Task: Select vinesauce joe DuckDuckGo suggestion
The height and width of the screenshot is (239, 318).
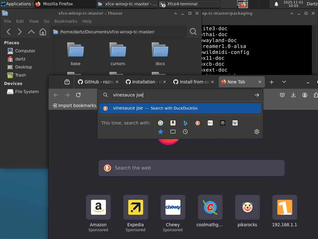Action: click(x=180, y=108)
